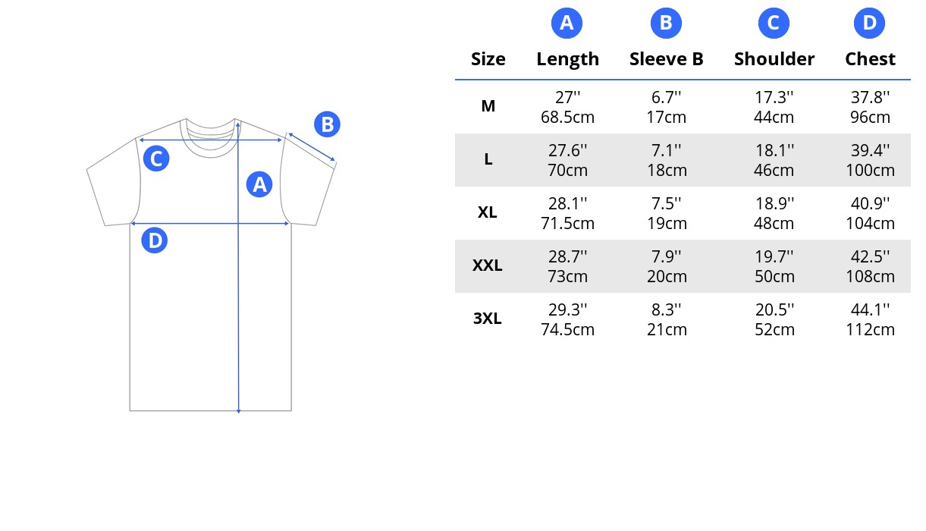Click the Length column header

tap(567, 60)
